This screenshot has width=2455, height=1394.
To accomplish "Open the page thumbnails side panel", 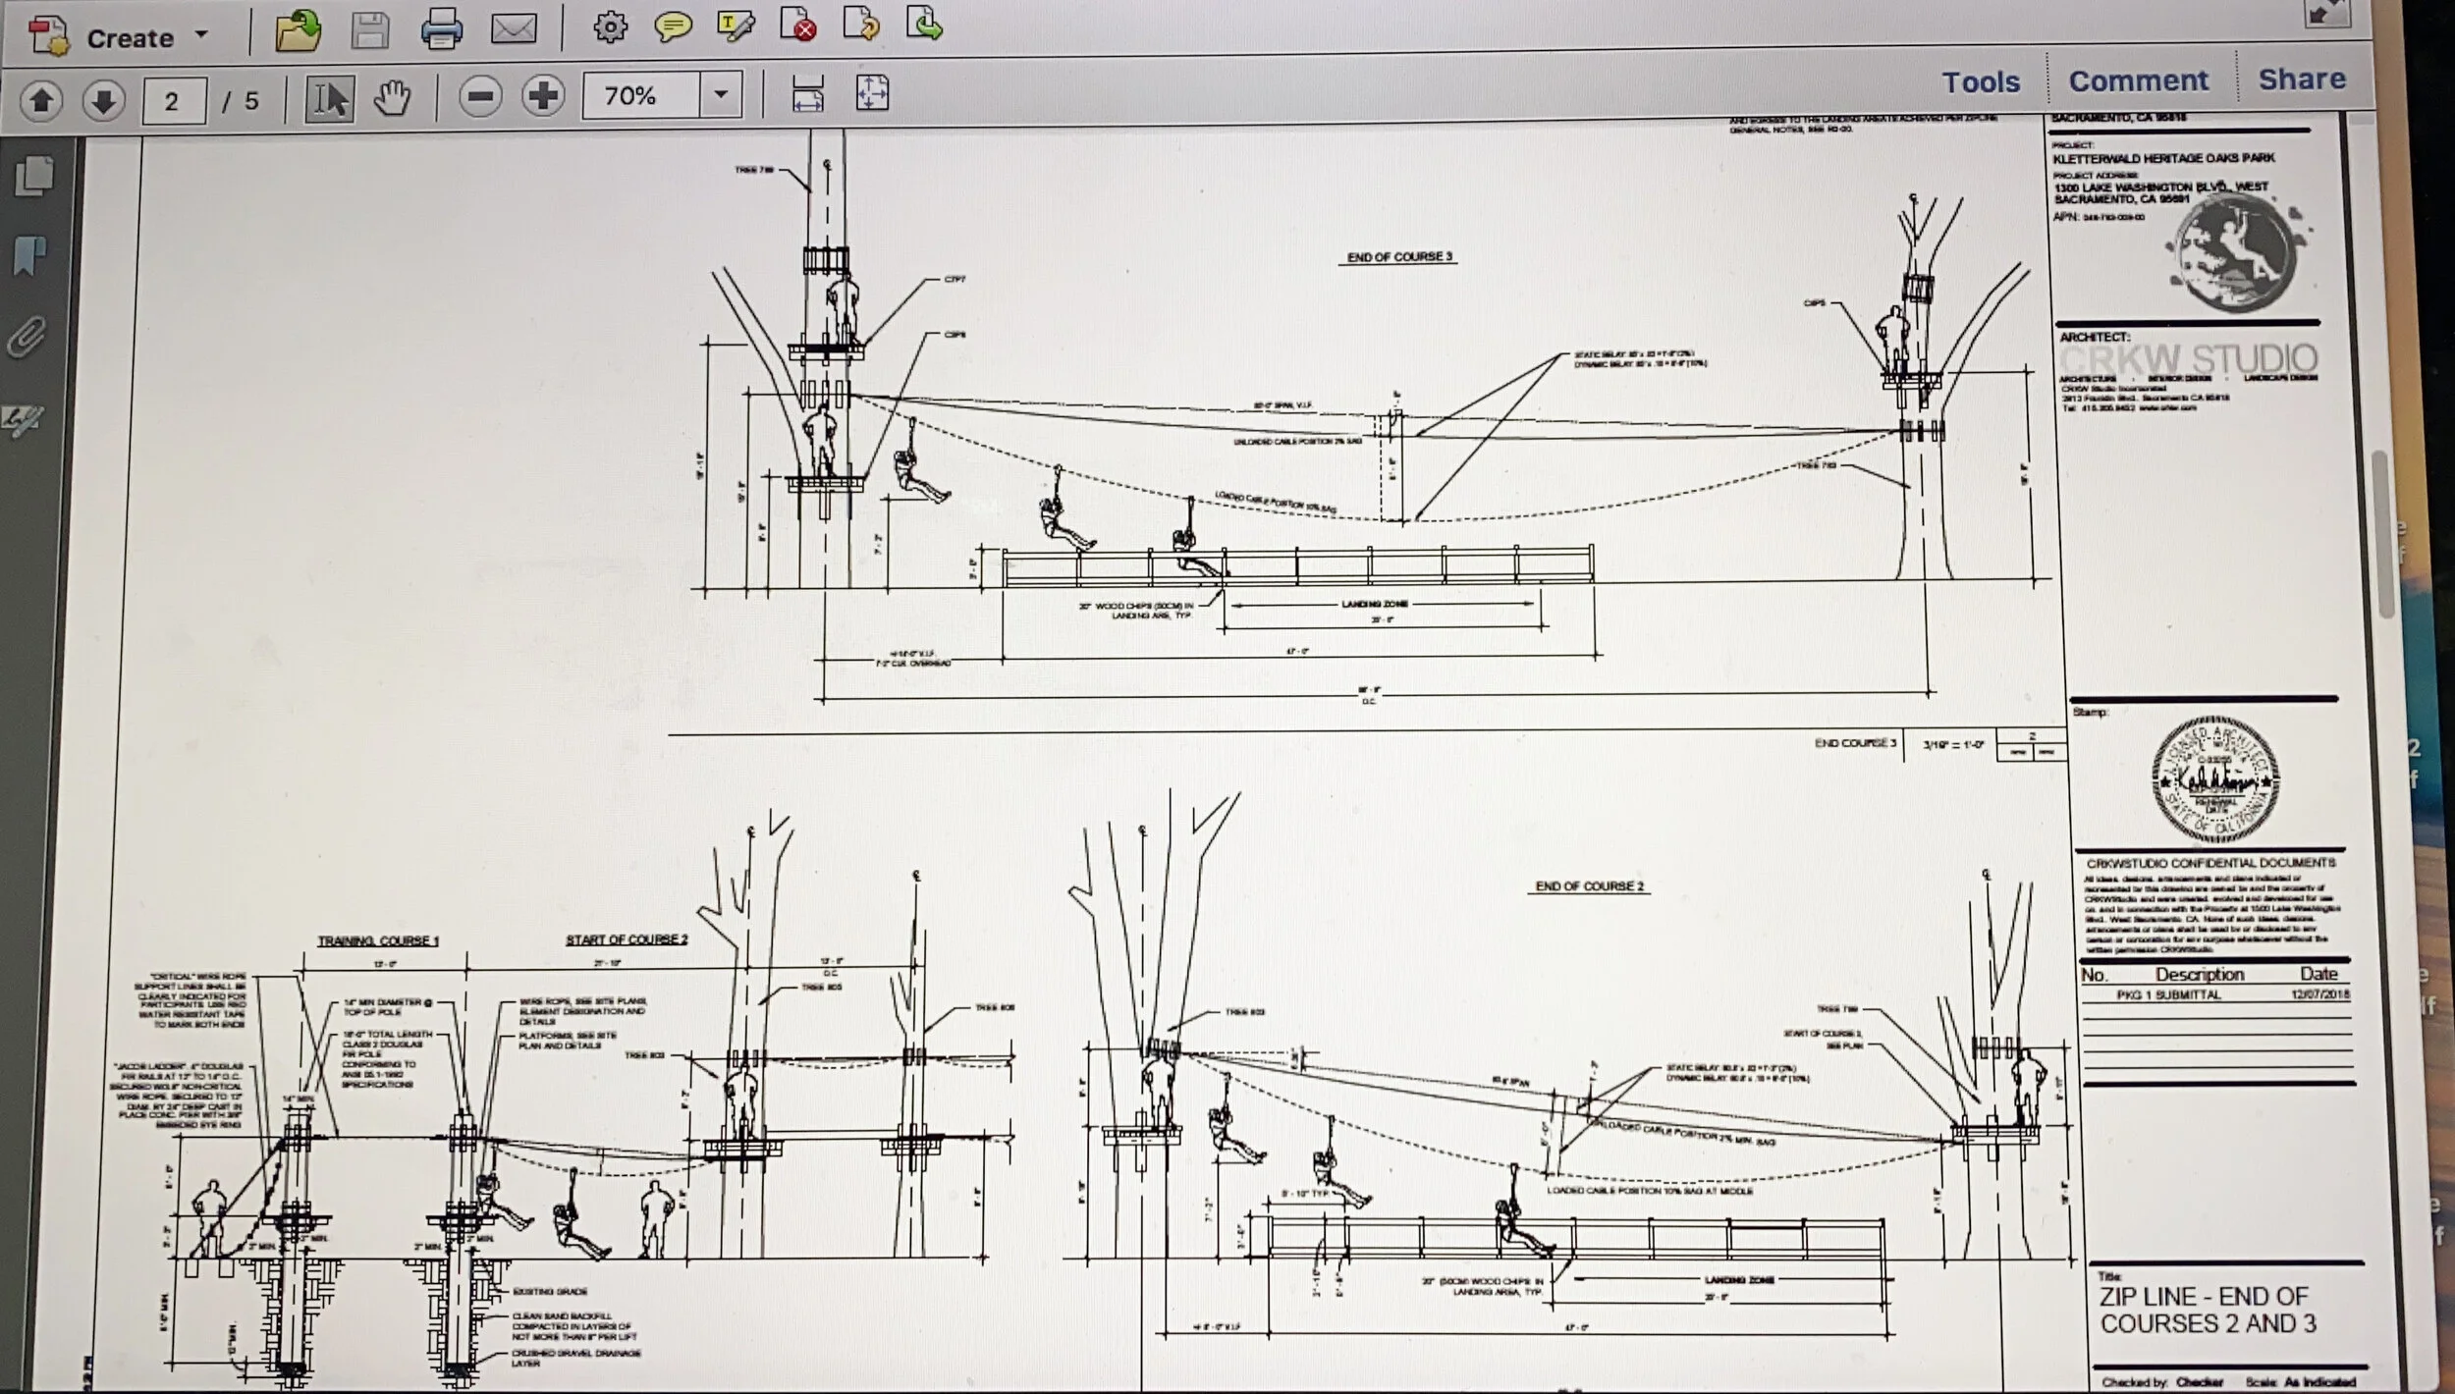I will (x=34, y=177).
